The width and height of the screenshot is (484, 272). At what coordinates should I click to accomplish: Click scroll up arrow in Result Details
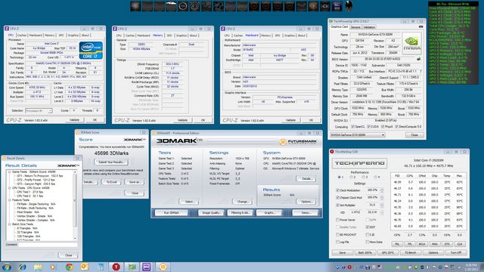pos(75,172)
